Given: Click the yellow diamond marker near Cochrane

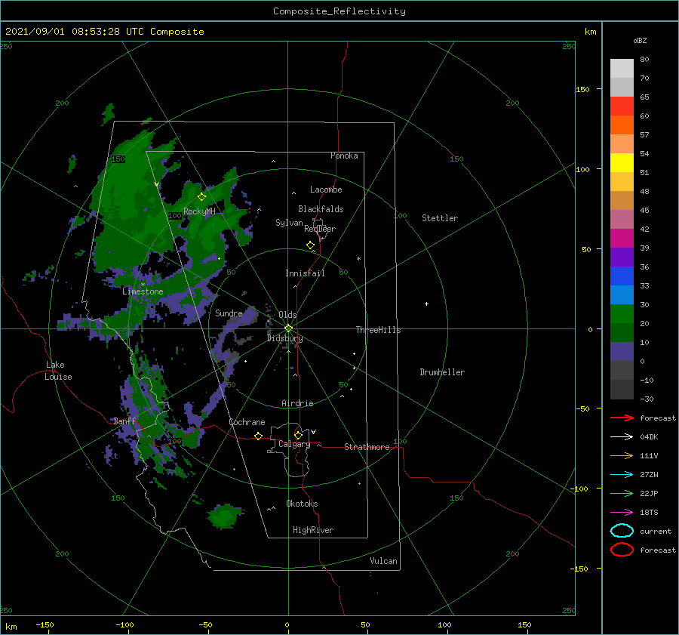Looking at the screenshot, I should [259, 436].
